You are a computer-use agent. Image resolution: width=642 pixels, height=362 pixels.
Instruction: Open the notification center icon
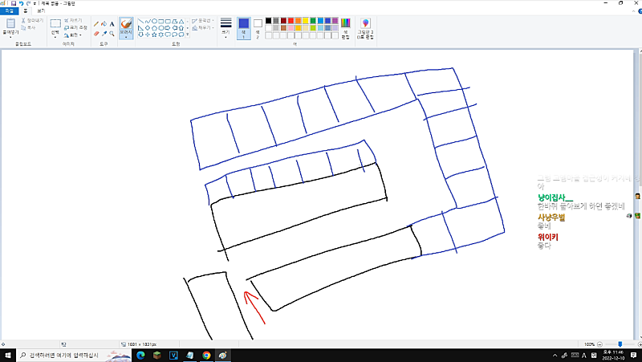[633, 355]
